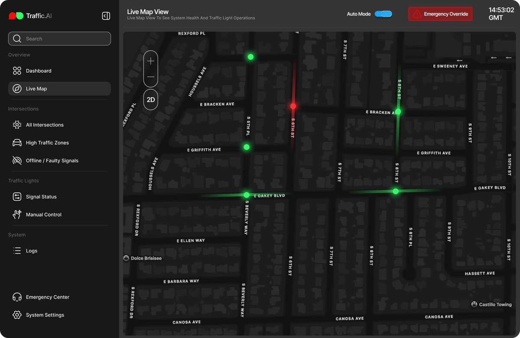This screenshot has height=338, width=520.
Task: Go to High Traffic Zones
Action: point(59,143)
